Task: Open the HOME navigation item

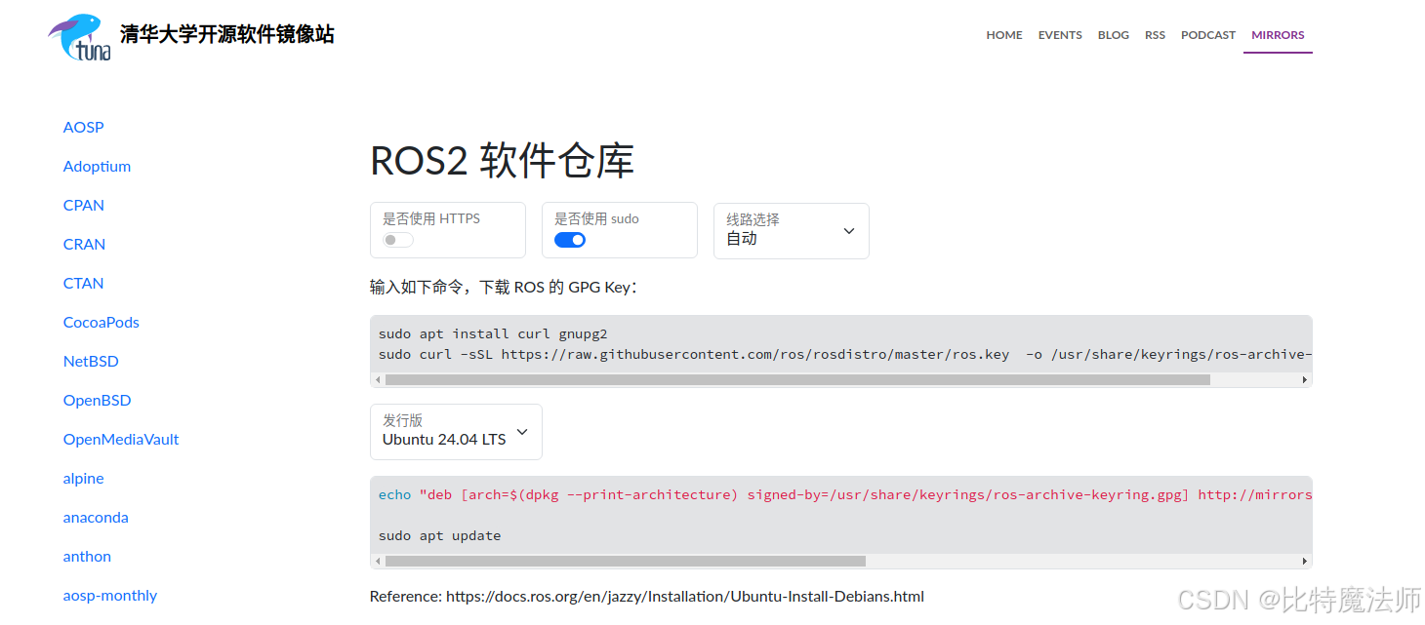Action: 1004,35
